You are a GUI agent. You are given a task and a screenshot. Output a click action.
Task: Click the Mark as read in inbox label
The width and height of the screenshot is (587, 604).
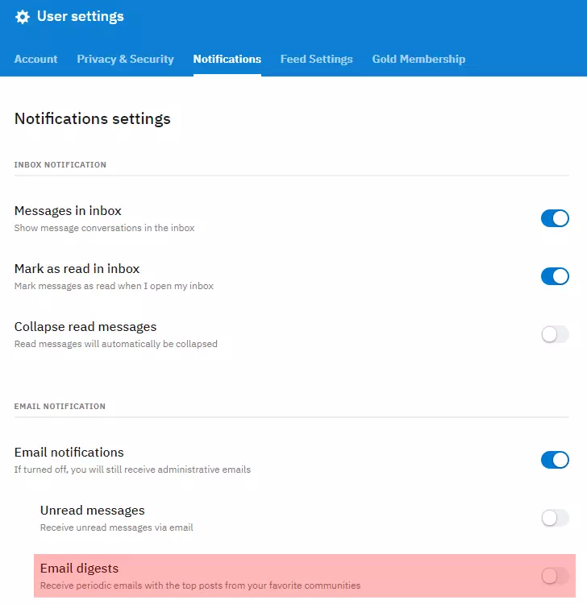coord(77,268)
